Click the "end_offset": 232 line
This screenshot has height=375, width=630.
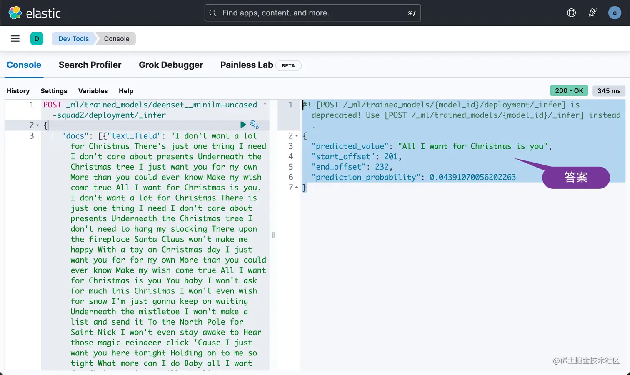coord(352,167)
